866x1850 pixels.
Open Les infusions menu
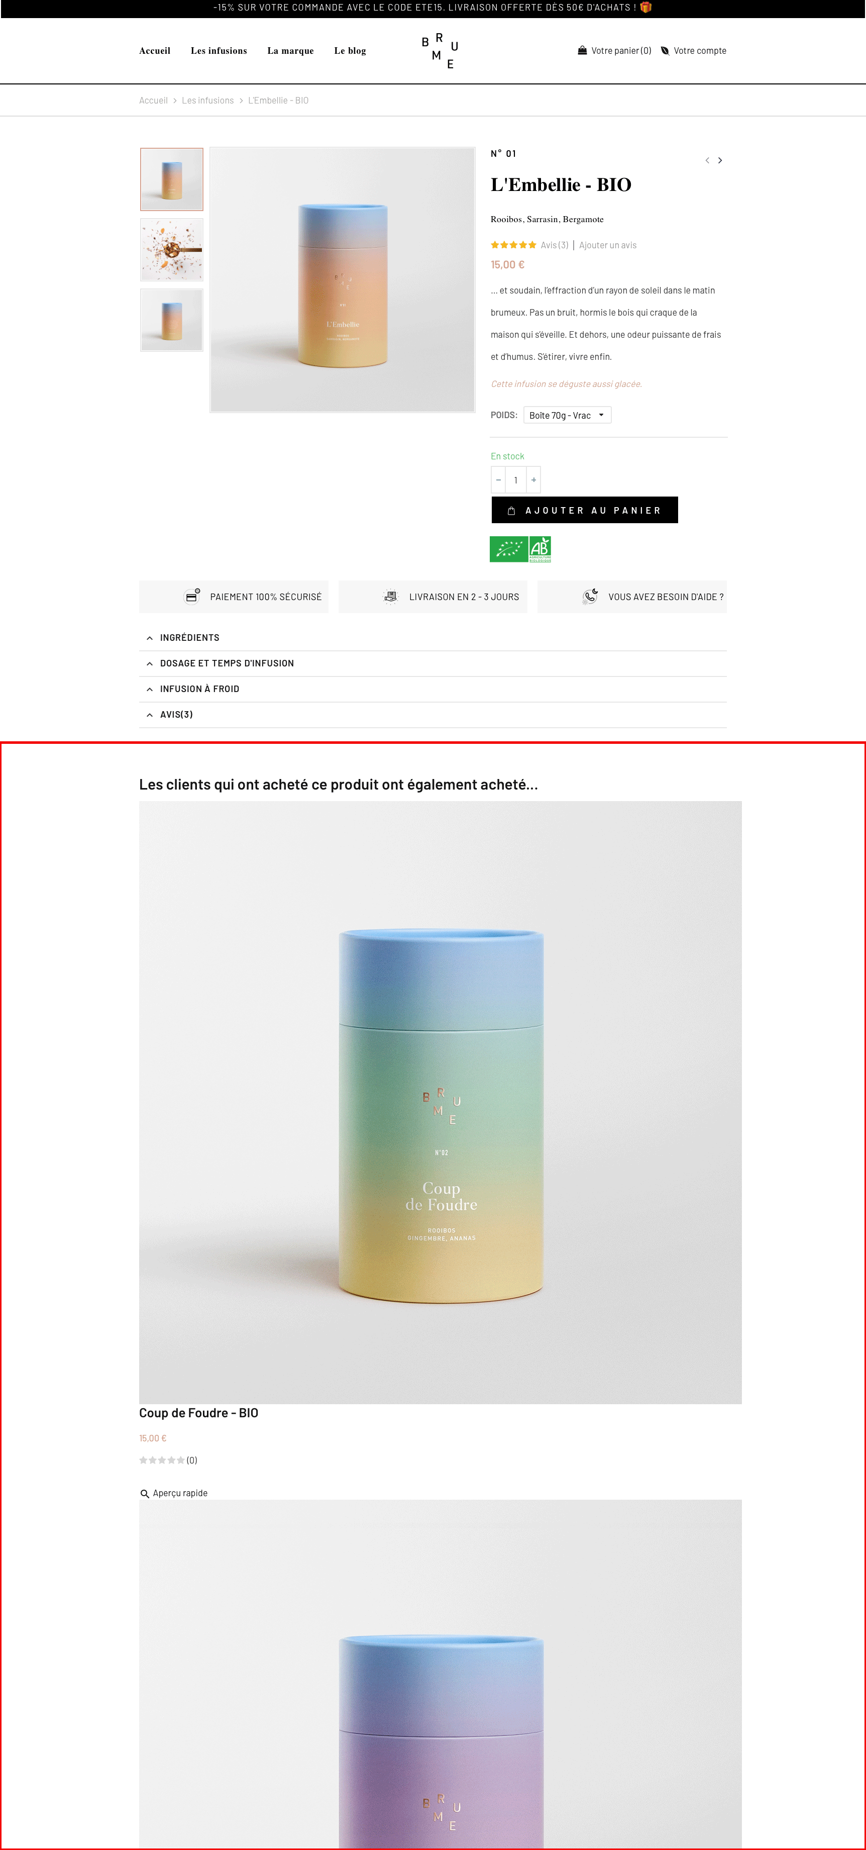click(x=219, y=50)
